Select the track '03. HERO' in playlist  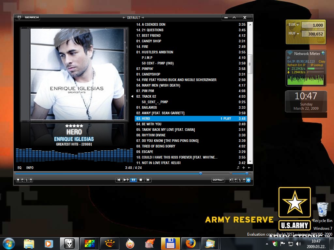click(191, 118)
